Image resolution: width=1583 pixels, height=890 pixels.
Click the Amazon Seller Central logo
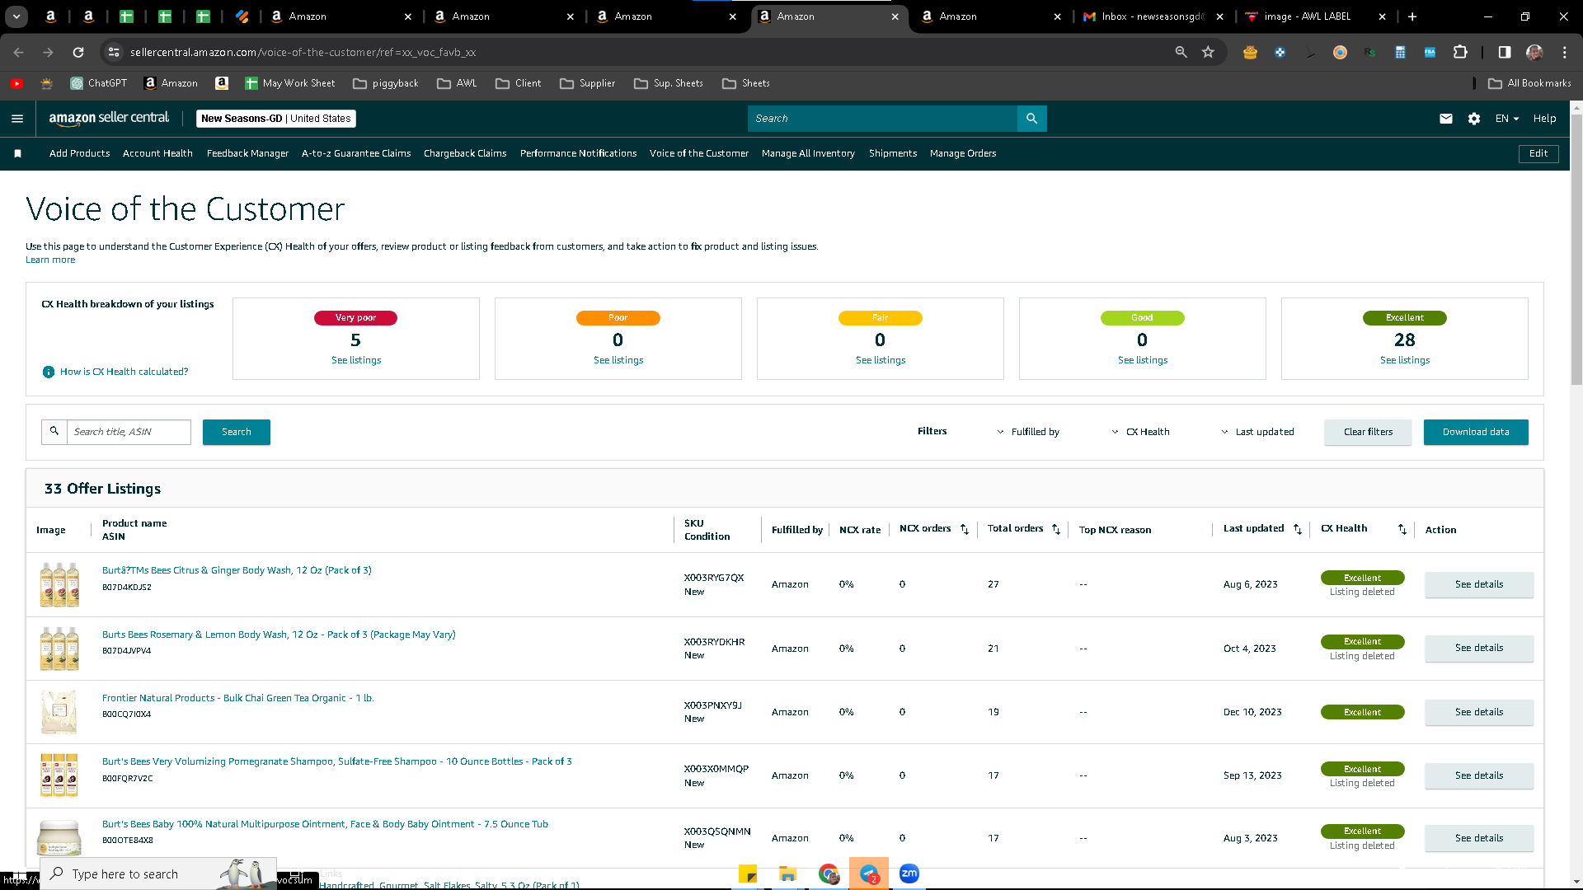(x=109, y=119)
